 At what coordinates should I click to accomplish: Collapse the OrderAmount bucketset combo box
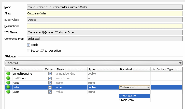(x=148, y=87)
